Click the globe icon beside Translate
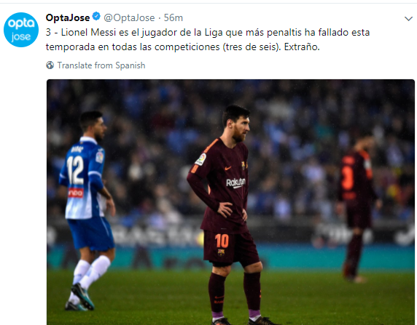 pos(50,65)
